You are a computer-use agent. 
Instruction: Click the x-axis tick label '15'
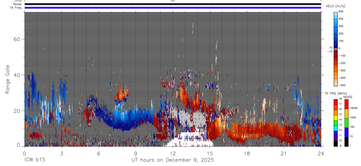click(x=210, y=153)
